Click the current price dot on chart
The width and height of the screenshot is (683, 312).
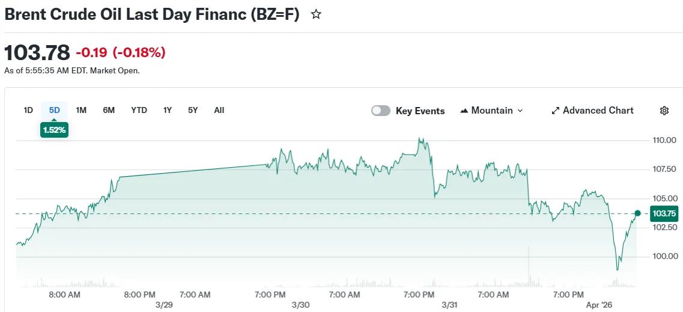[x=637, y=213]
